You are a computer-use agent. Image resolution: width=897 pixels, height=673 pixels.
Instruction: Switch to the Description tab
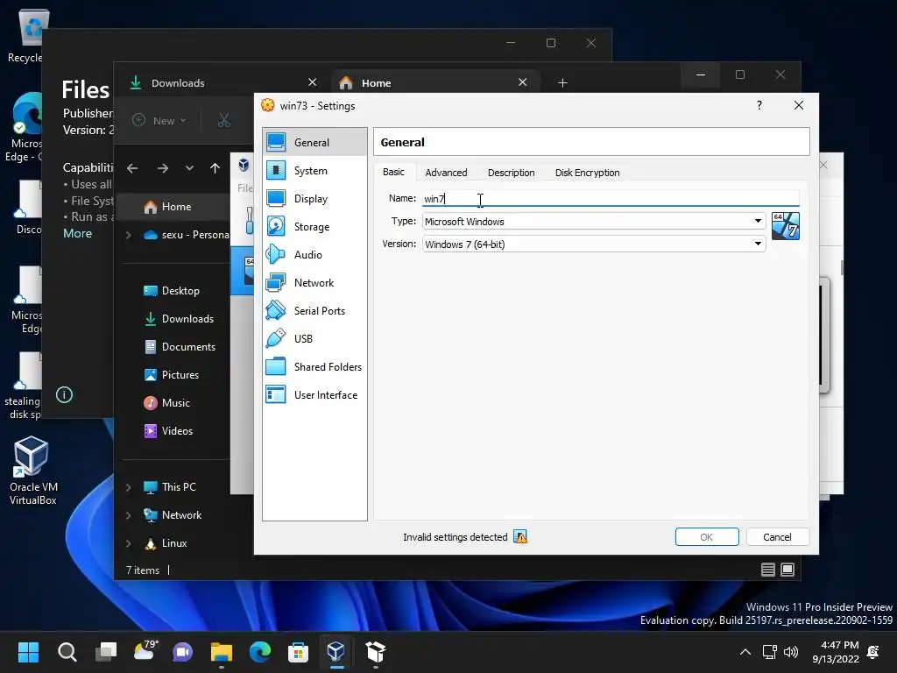pos(511,173)
